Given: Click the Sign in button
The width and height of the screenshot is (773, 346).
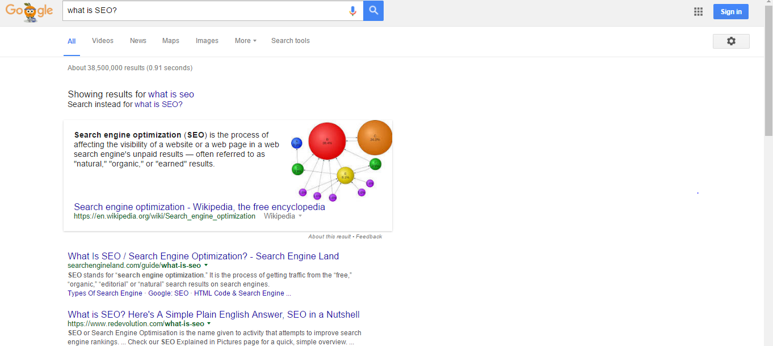Looking at the screenshot, I should pyautogui.click(x=731, y=11).
